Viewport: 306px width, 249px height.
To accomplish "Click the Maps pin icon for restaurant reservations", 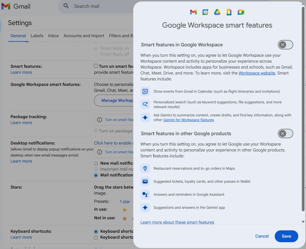I will tap(145, 168).
